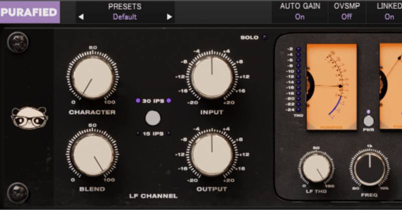Toggle LINKED On setting

[x=389, y=17]
